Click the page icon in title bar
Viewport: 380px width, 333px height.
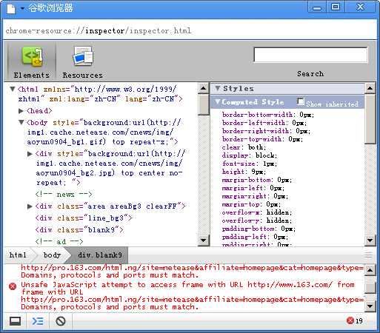pyautogui.click(x=11, y=8)
